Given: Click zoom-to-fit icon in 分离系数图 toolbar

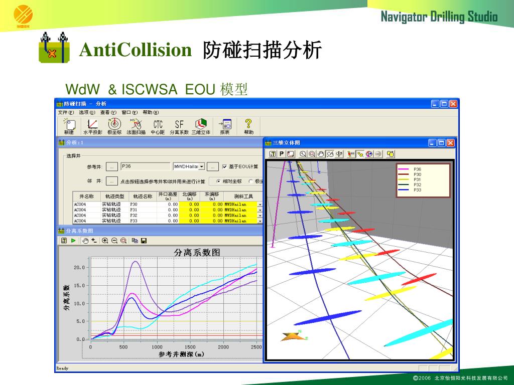Looking at the screenshot, I should [123, 241].
